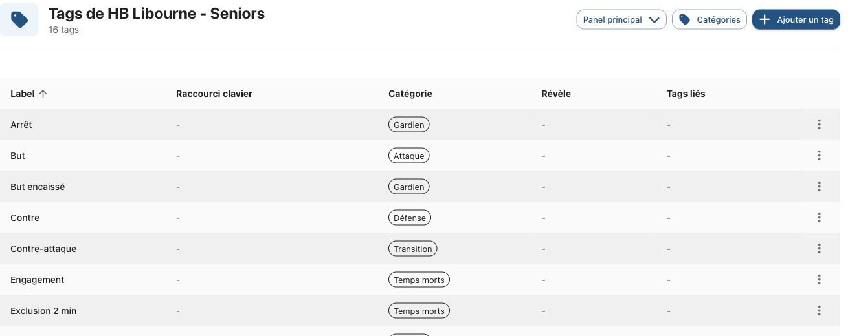Image resolution: width=861 pixels, height=336 pixels.
Task: Click Temps morts chip in Exclusion 2 min row
Action: [419, 311]
